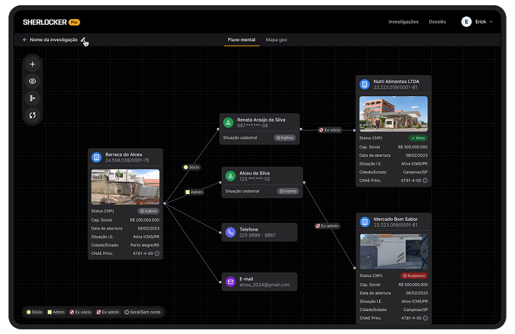Toggle the eye visibility tool
The width and height of the screenshot is (515, 334).
(33, 81)
